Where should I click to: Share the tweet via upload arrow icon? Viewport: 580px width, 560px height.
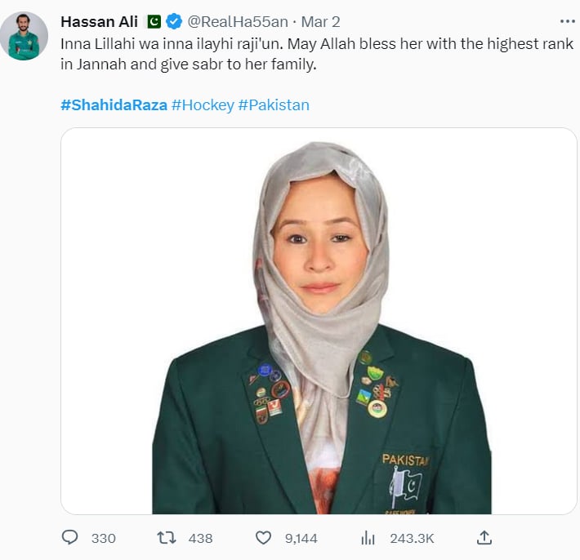[484, 538]
